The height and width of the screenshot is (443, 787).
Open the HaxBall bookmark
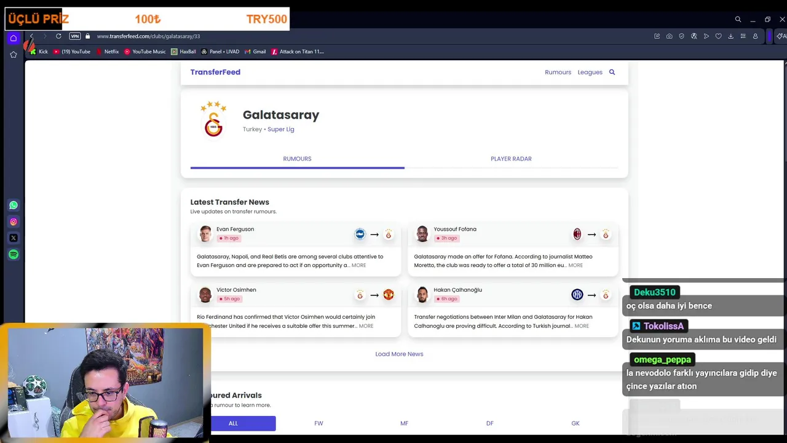click(x=184, y=52)
